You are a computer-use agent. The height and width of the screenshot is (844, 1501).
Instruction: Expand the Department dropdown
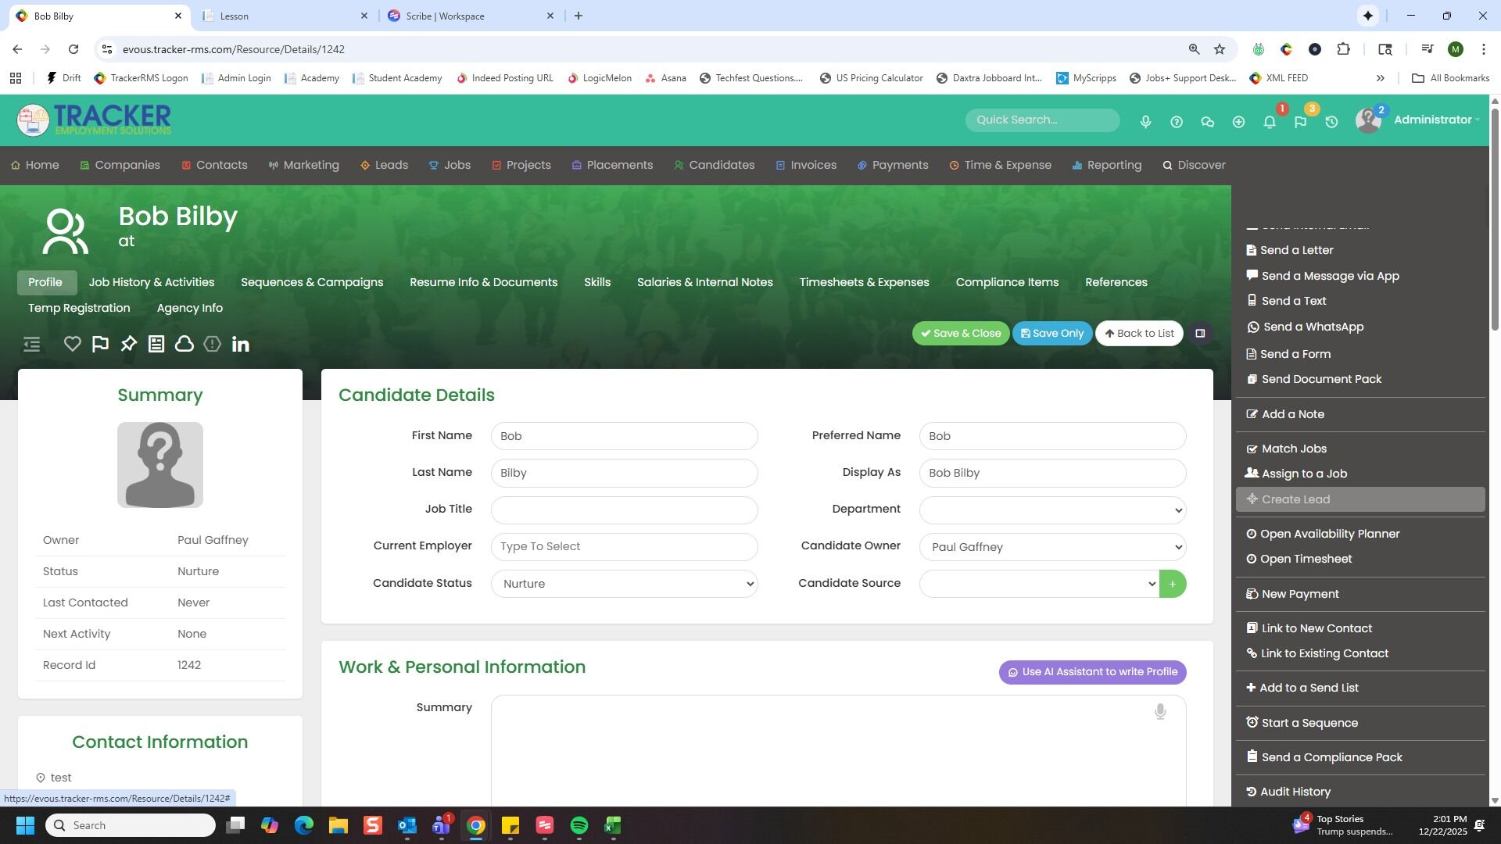(x=1052, y=510)
